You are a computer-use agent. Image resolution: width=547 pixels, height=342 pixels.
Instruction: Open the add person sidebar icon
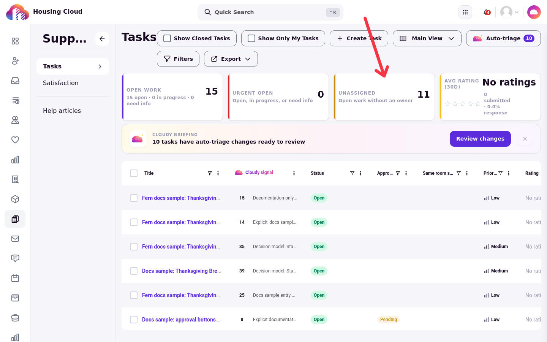tap(15, 61)
